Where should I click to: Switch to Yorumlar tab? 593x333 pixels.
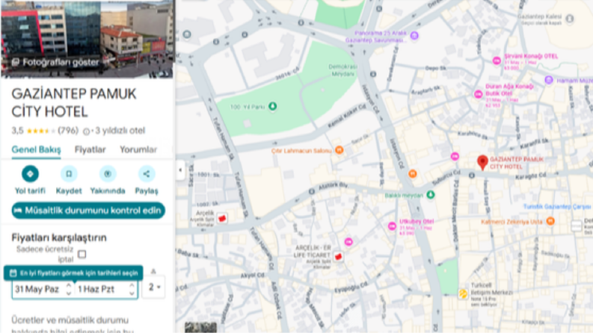[138, 149]
